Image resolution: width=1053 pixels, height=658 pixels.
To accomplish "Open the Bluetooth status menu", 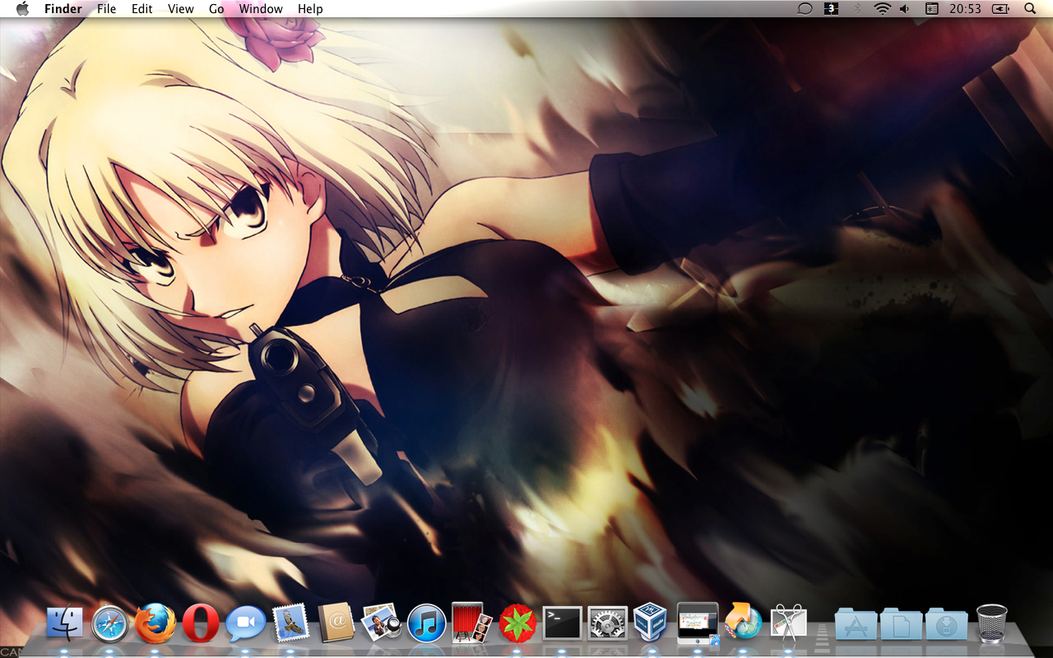I will point(857,9).
